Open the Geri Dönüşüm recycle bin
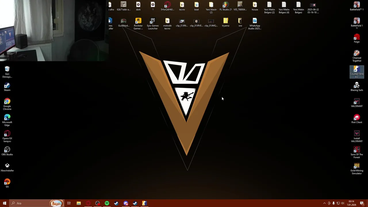The width and height of the screenshot is (368, 207). coord(7,72)
